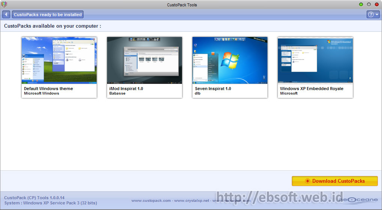The image size is (382, 210).
Task: Open the help question mark menu
Action: tap(373, 14)
